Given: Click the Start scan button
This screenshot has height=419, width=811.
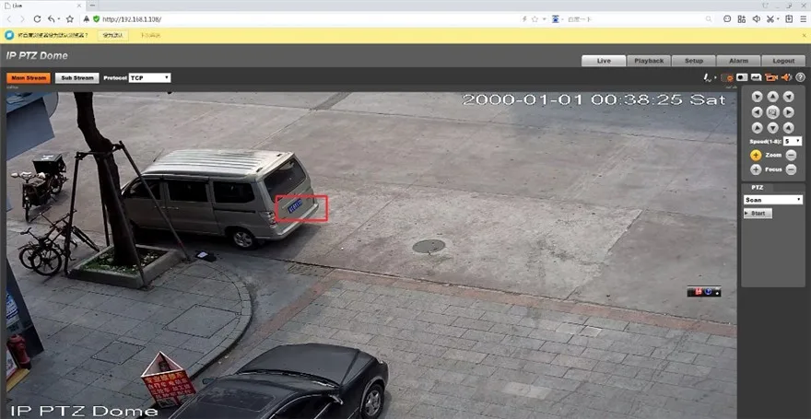Looking at the screenshot, I should point(758,214).
